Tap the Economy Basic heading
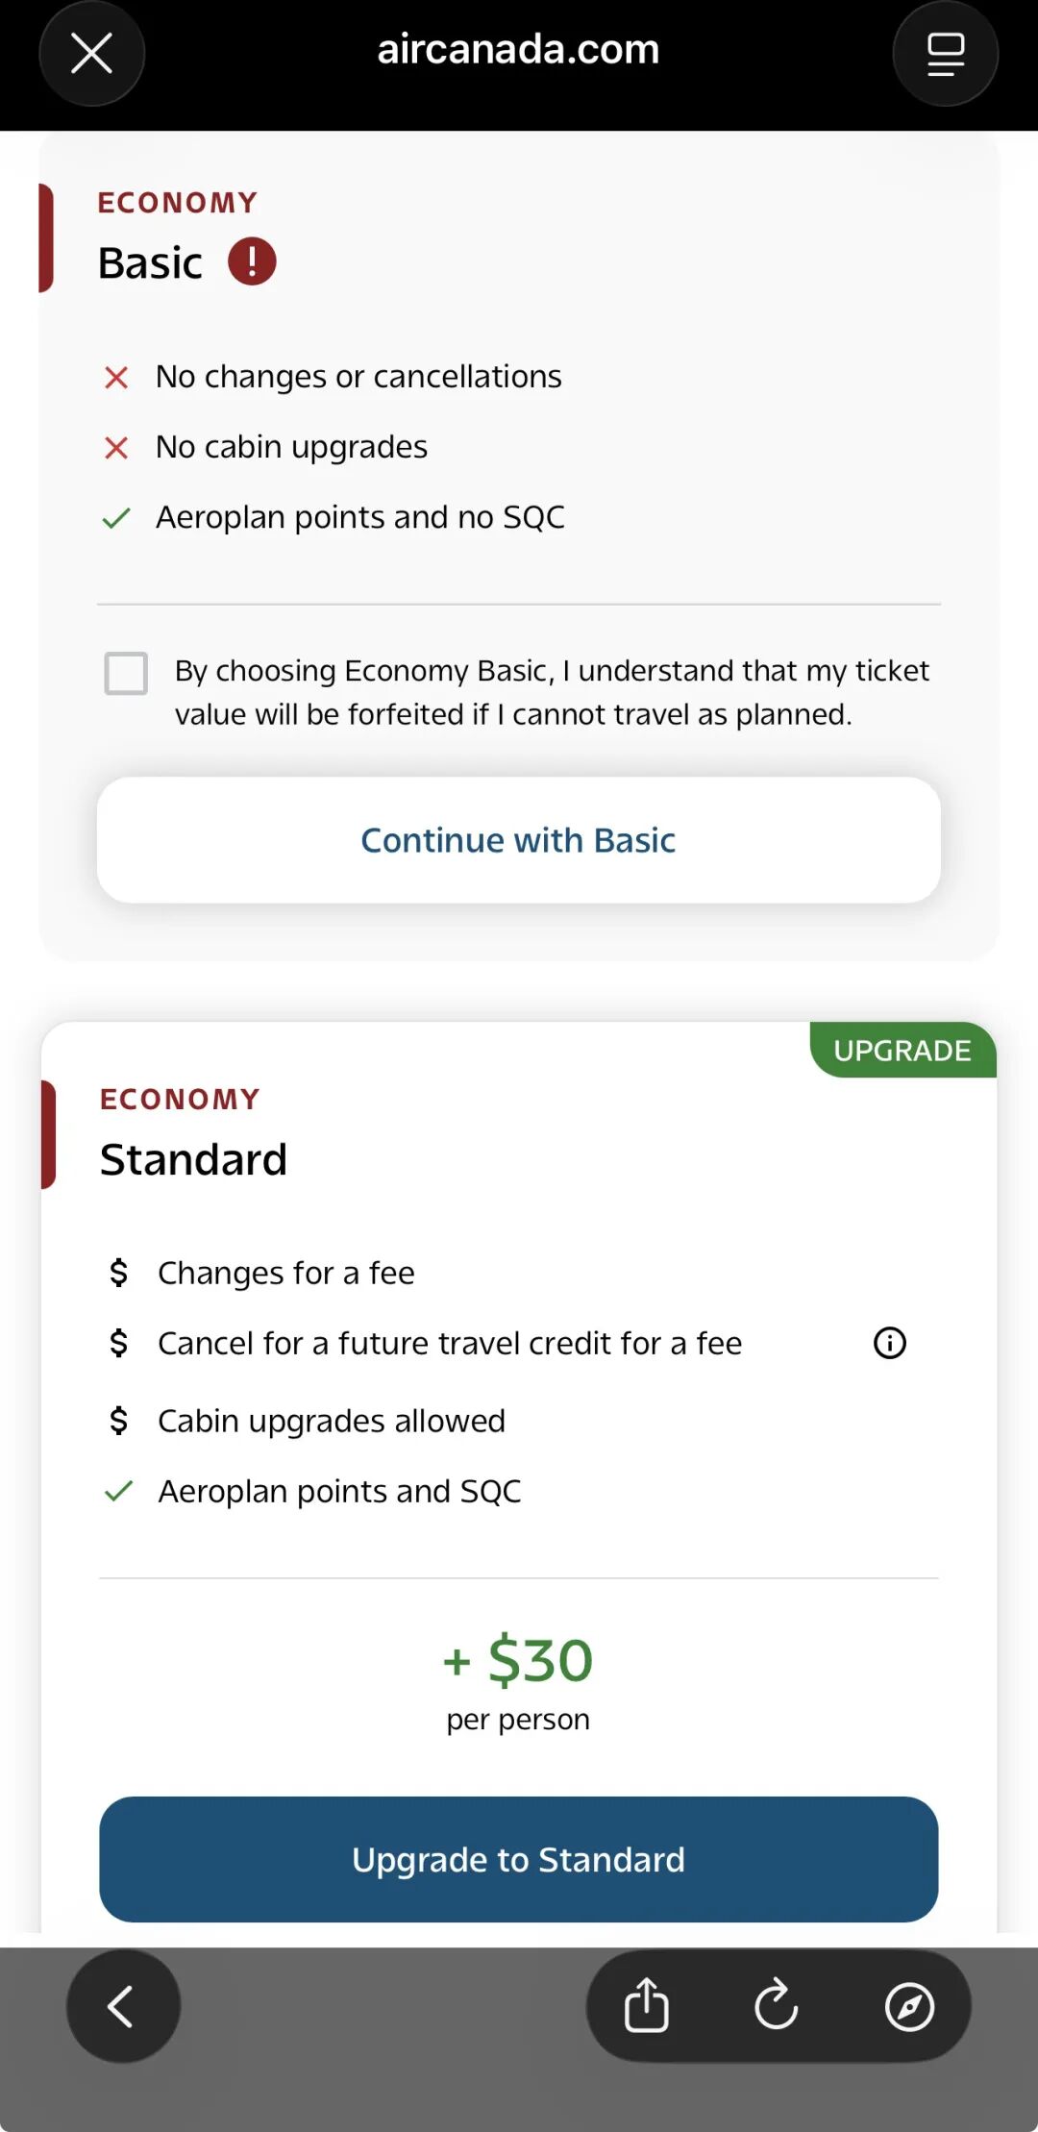 click(151, 262)
